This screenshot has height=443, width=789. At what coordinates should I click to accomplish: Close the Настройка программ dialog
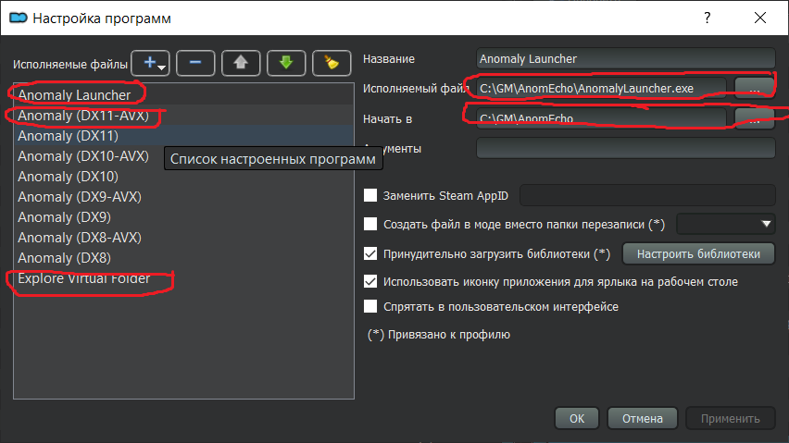(760, 18)
